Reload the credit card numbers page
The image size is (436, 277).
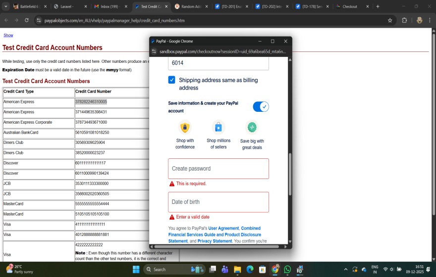[x=27, y=20]
